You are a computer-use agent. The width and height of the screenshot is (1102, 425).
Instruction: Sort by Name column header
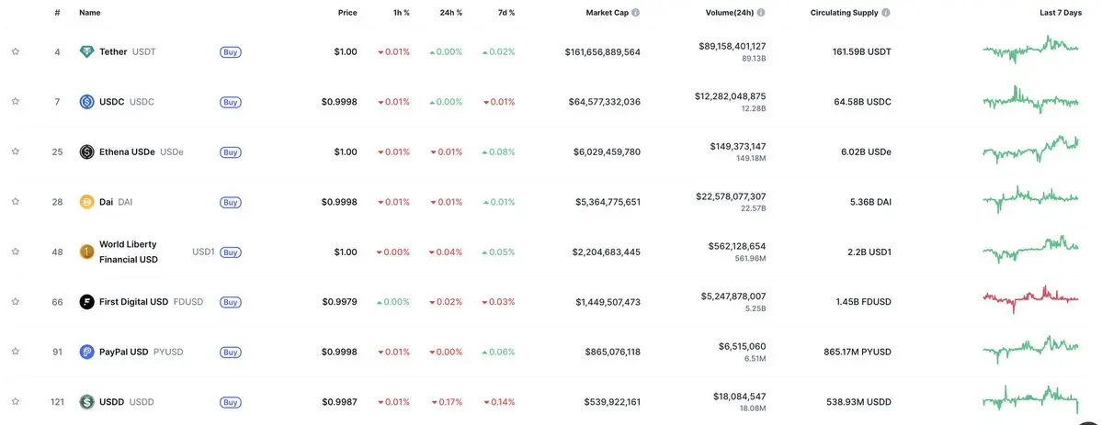[89, 13]
